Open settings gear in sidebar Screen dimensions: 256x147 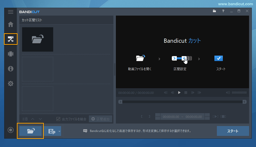pyautogui.click(x=11, y=83)
